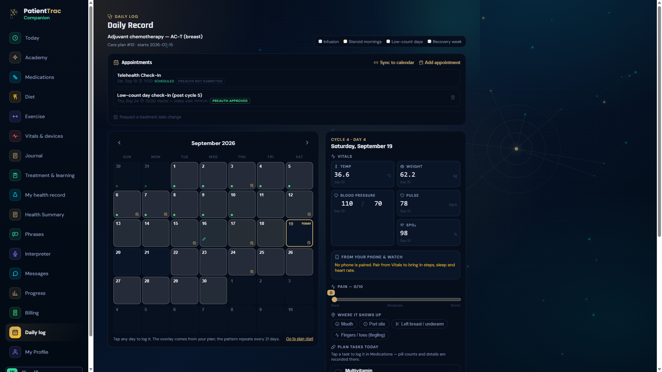The image size is (662, 372).
Task: Open the Journal notebook icon
Action: click(x=15, y=156)
